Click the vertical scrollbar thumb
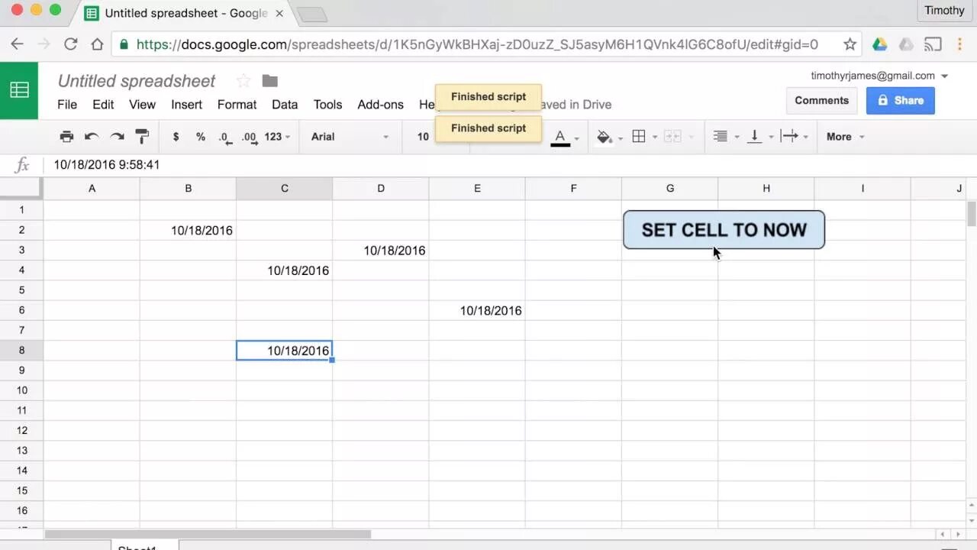Viewport: 977px width, 550px height. pyautogui.click(x=972, y=214)
